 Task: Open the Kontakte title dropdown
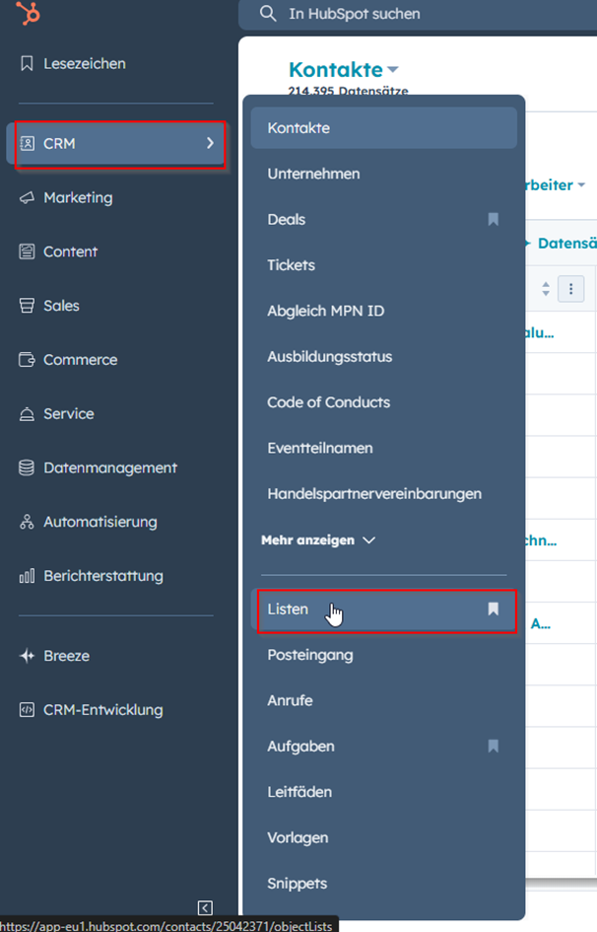pos(343,70)
